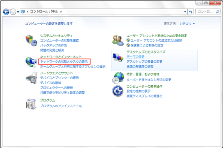Open バックアップの作成 link
This screenshot has width=223, height=148.
tap(54, 45)
